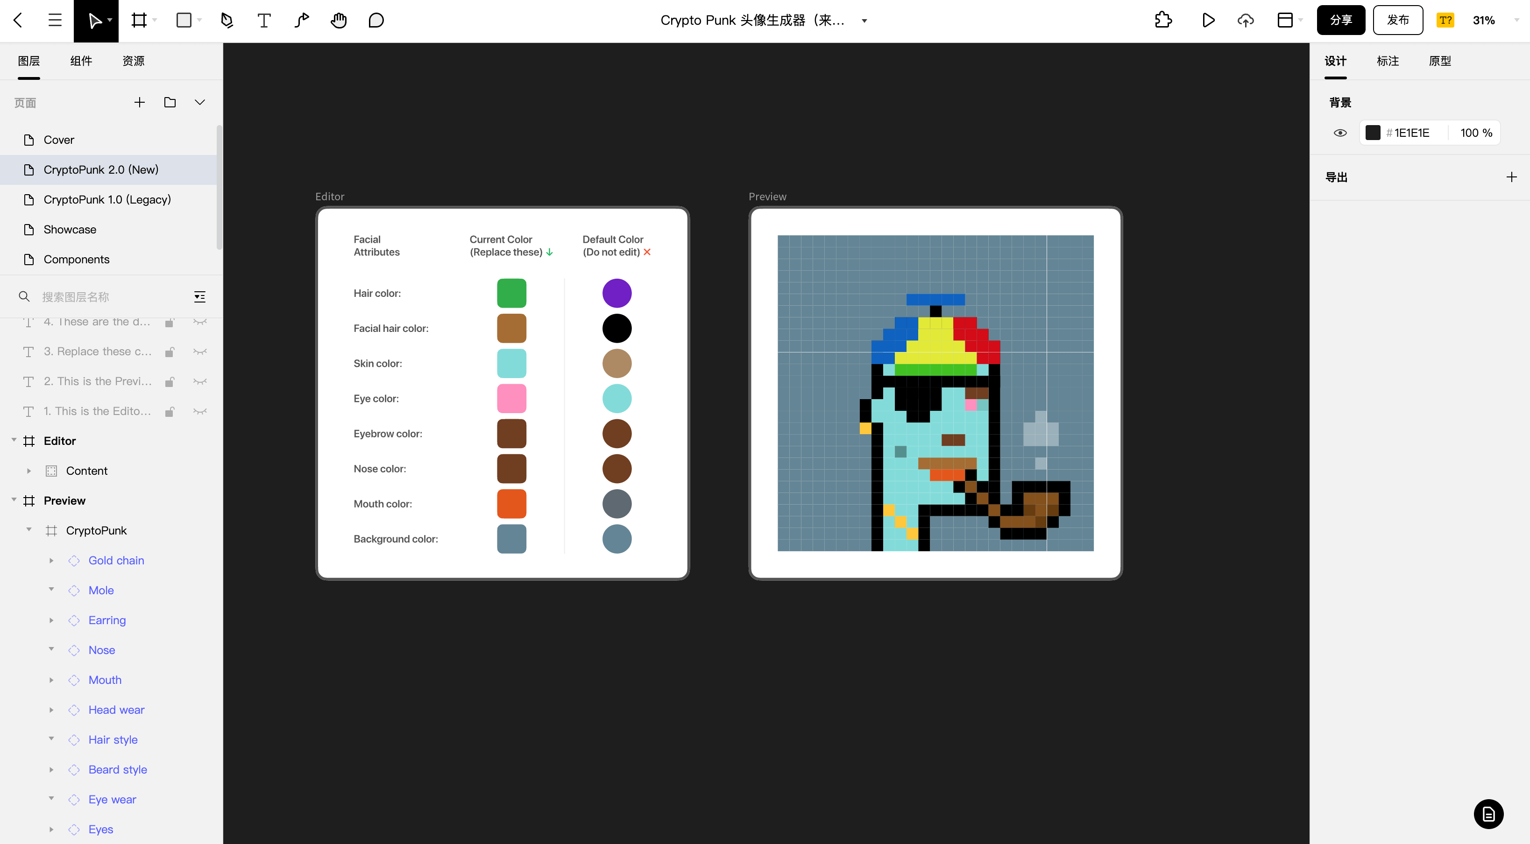Switch to the 组件 tab
The height and width of the screenshot is (844, 1530).
[x=81, y=61]
